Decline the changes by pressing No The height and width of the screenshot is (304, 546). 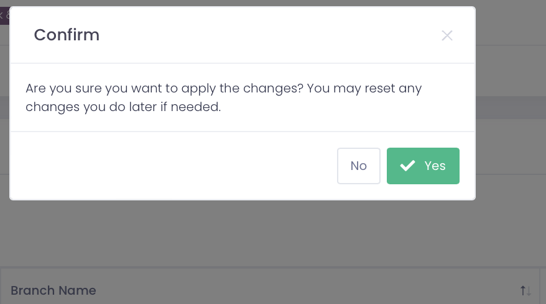tap(359, 166)
